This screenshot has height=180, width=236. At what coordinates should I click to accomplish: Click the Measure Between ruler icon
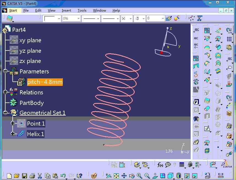[221, 176]
